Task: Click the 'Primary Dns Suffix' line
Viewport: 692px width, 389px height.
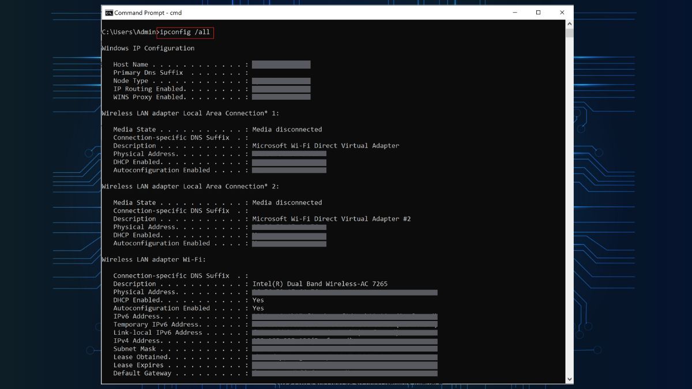Action: [x=181, y=73]
